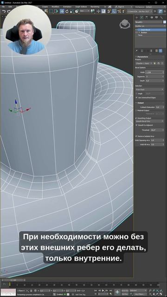Toggle Use Unsmoothed Edges checkbox
Image resolution: width=167 pixels, height=297 pixels.
pos(136,97)
